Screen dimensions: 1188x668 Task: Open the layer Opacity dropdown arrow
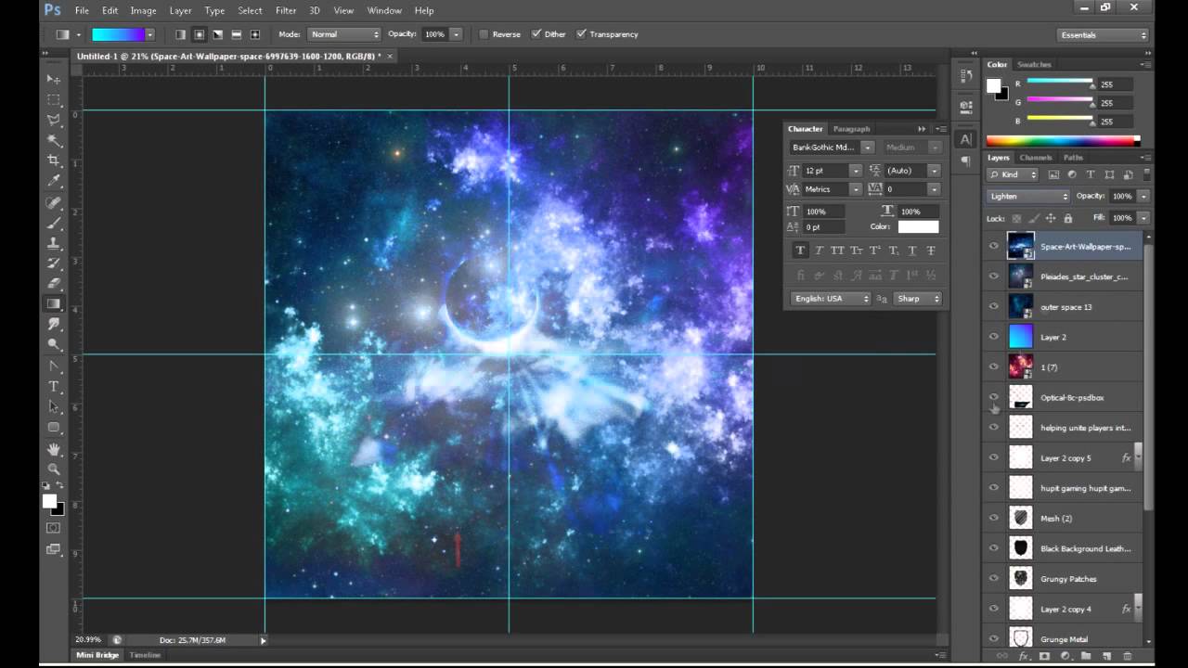click(1143, 196)
